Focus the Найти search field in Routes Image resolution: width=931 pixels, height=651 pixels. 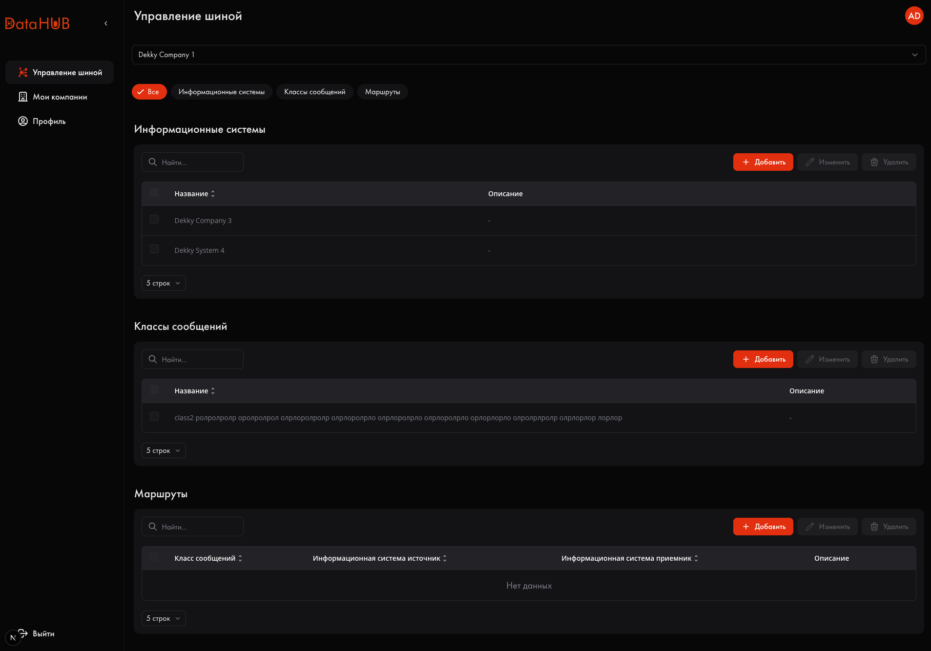192,527
